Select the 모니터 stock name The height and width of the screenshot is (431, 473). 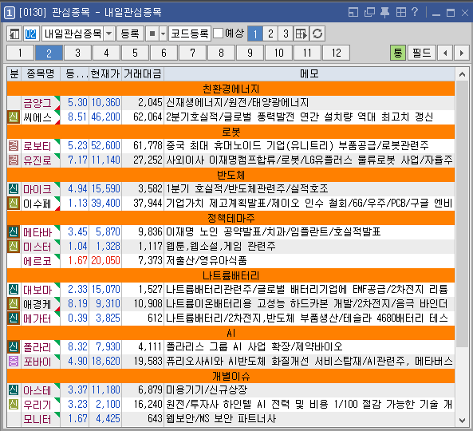[x=37, y=419]
